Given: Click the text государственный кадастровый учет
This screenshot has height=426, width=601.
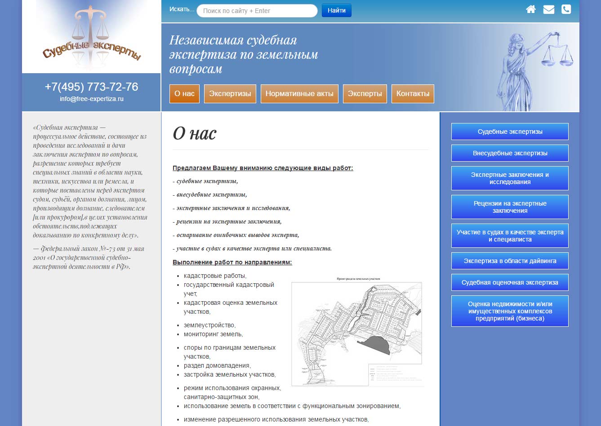Looking at the screenshot, I should click(x=229, y=289).
